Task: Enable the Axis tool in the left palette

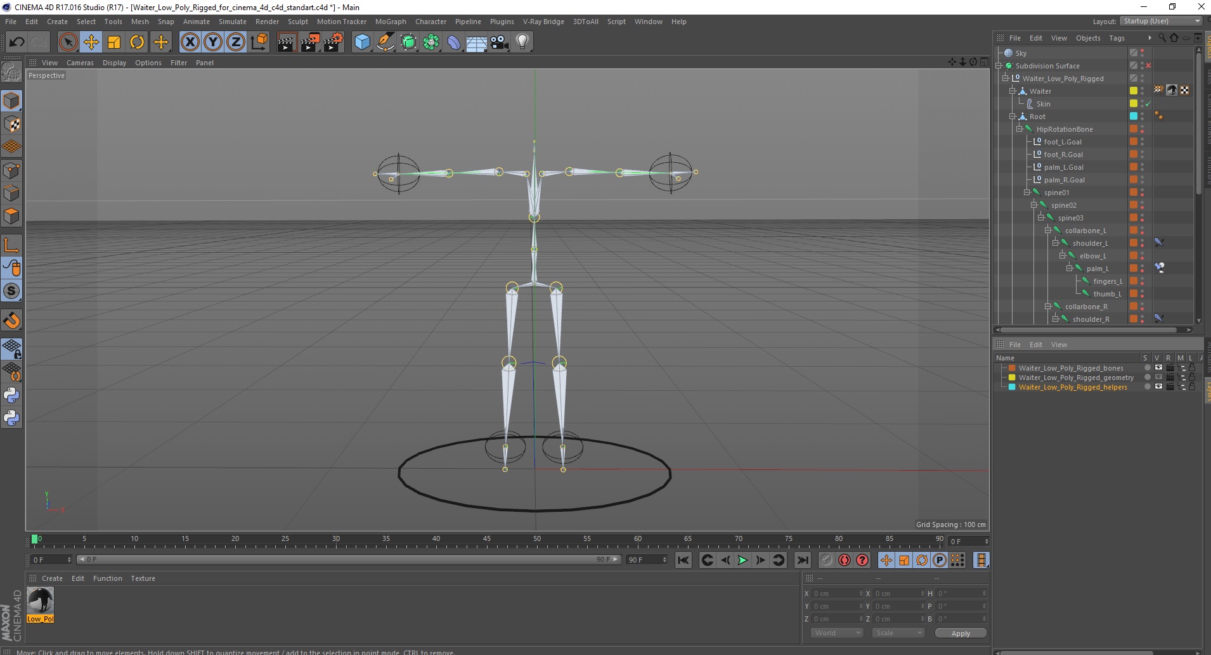Action: (x=11, y=245)
